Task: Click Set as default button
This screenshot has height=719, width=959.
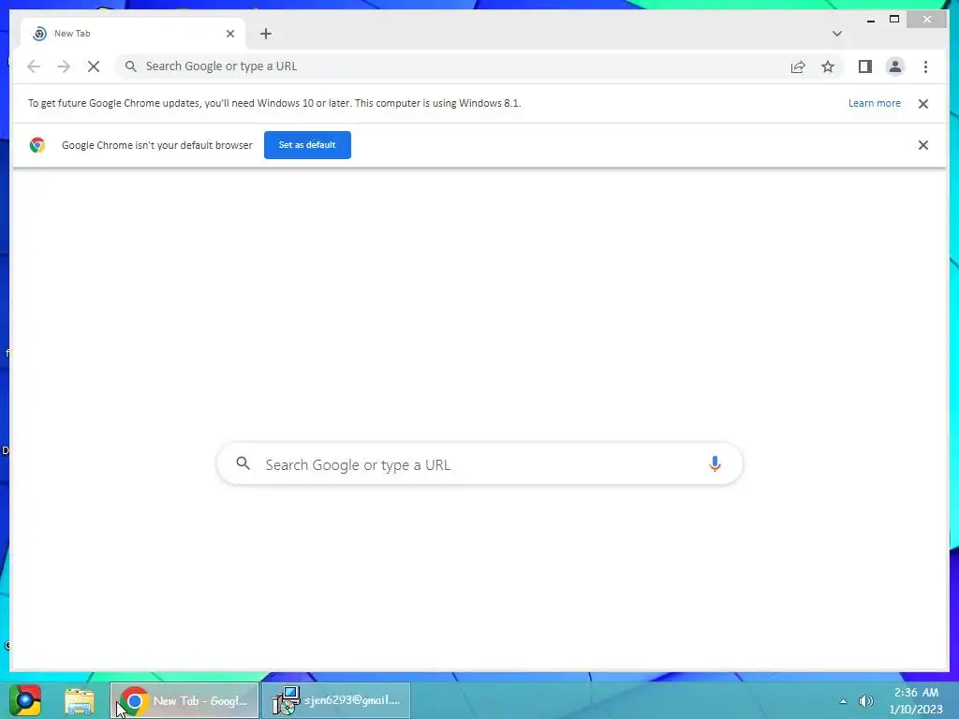Action: point(307,145)
